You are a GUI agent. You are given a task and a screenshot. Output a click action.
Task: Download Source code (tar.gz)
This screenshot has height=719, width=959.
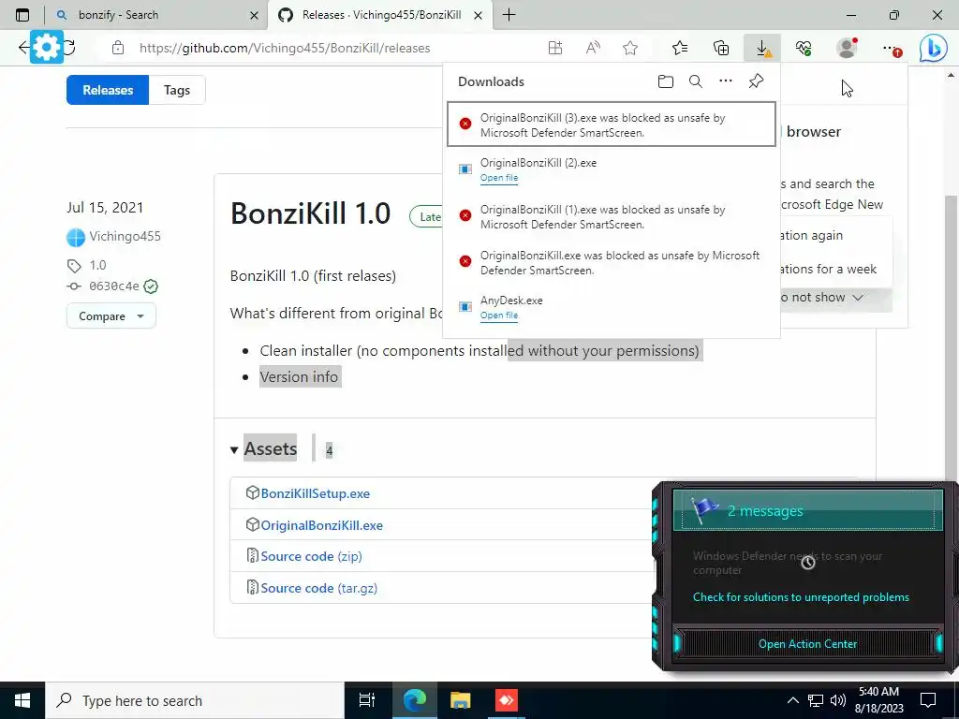click(318, 588)
